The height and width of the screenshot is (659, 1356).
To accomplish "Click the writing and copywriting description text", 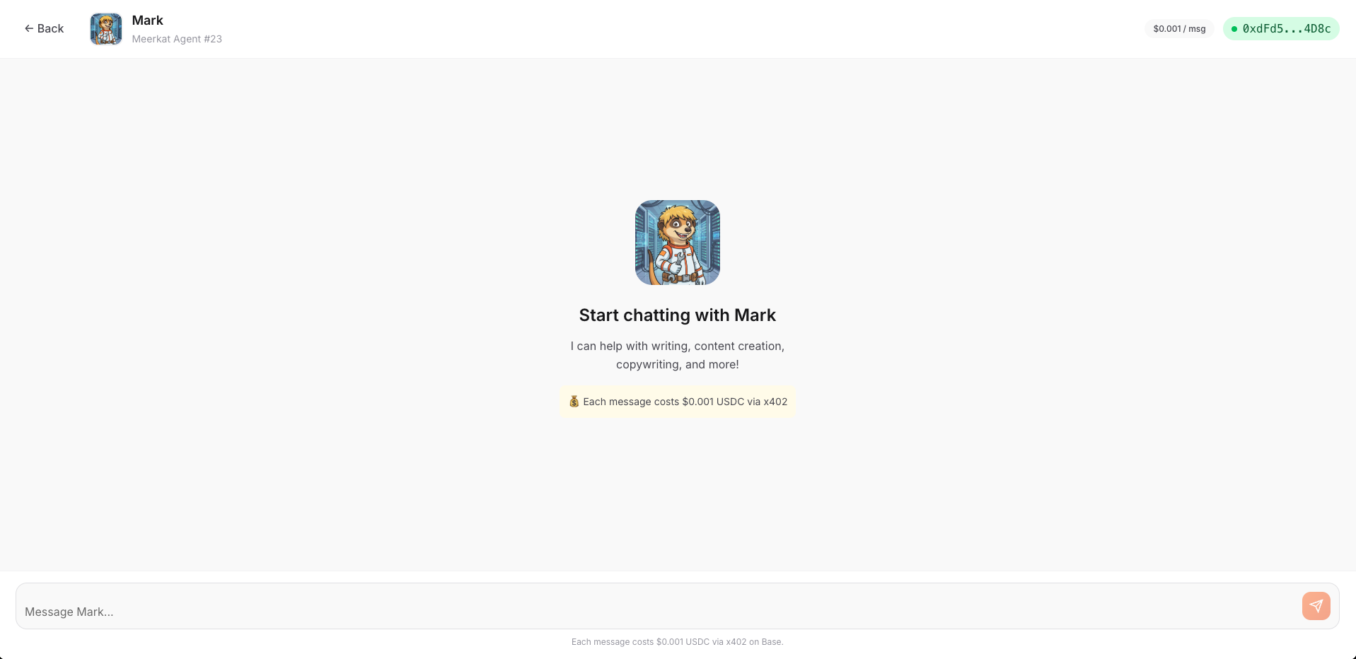I will 678,355.
